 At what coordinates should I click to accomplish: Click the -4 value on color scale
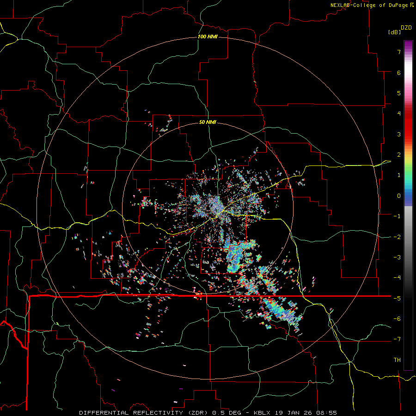[x=397, y=278]
